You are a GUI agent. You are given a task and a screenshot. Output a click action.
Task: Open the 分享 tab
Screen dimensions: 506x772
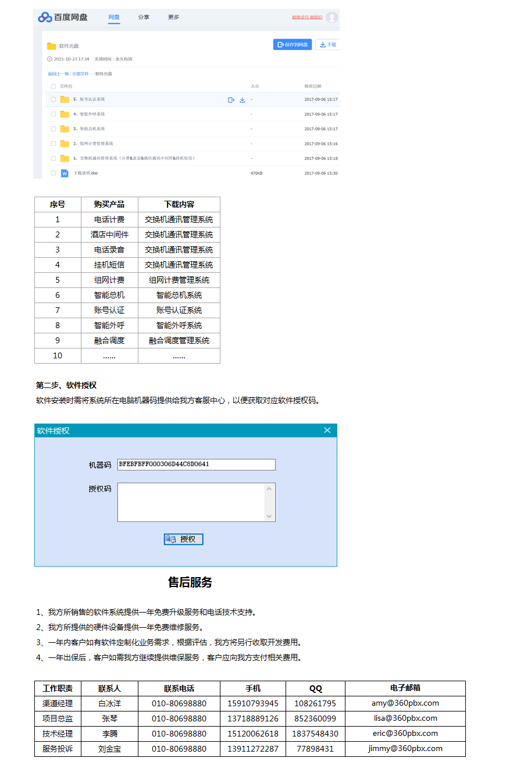tap(144, 17)
